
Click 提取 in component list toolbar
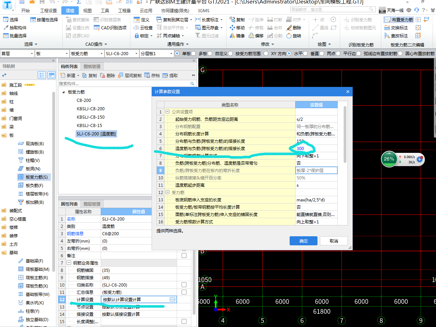coord(170,75)
